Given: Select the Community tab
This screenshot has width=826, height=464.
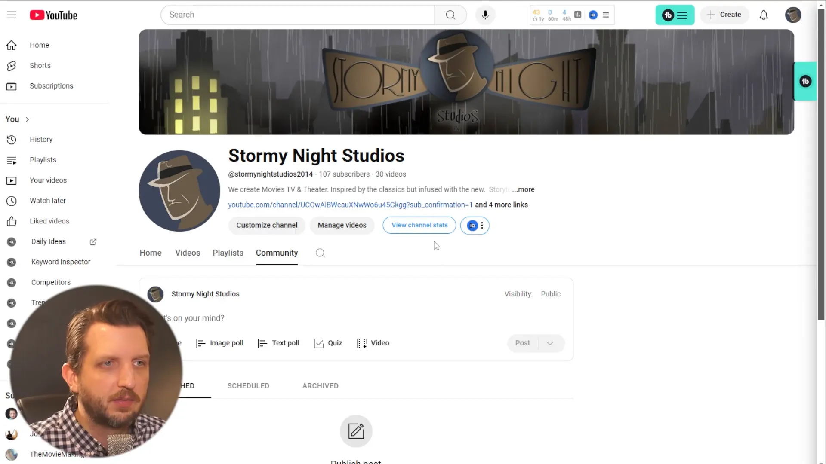Looking at the screenshot, I should [277, 253].
